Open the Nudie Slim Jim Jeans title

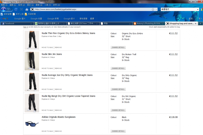pos(52,54)
